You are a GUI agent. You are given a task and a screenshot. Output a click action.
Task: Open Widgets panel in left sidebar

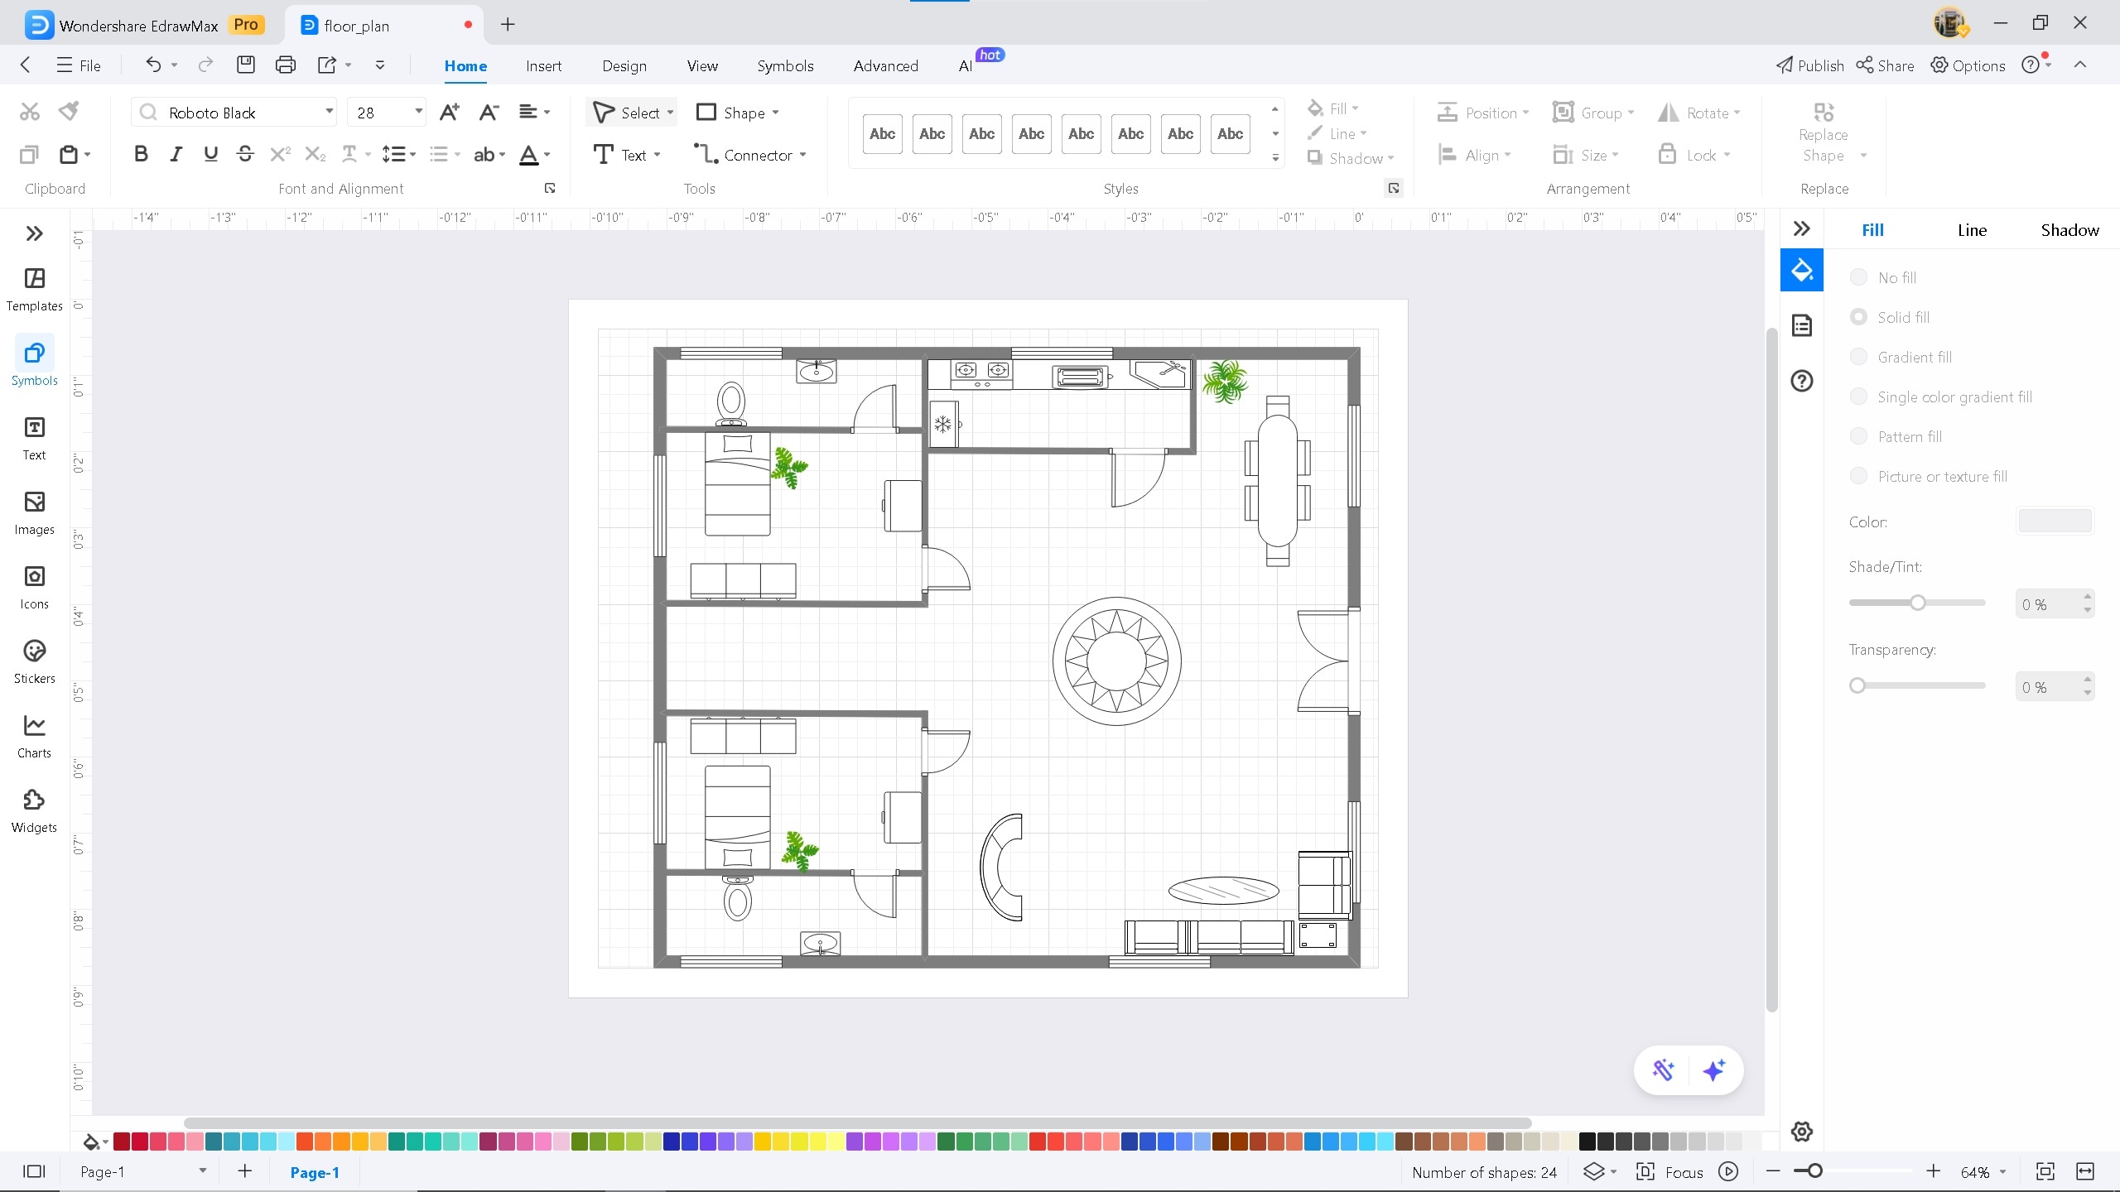[34, 811]
